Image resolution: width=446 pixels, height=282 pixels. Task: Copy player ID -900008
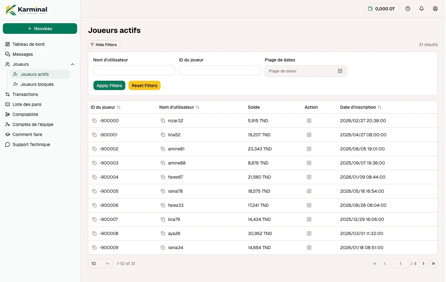click(x=94, y=233)
